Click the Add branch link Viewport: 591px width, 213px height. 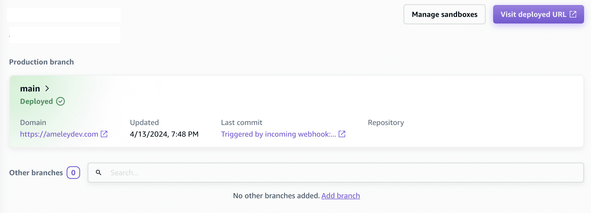(341, 196)
